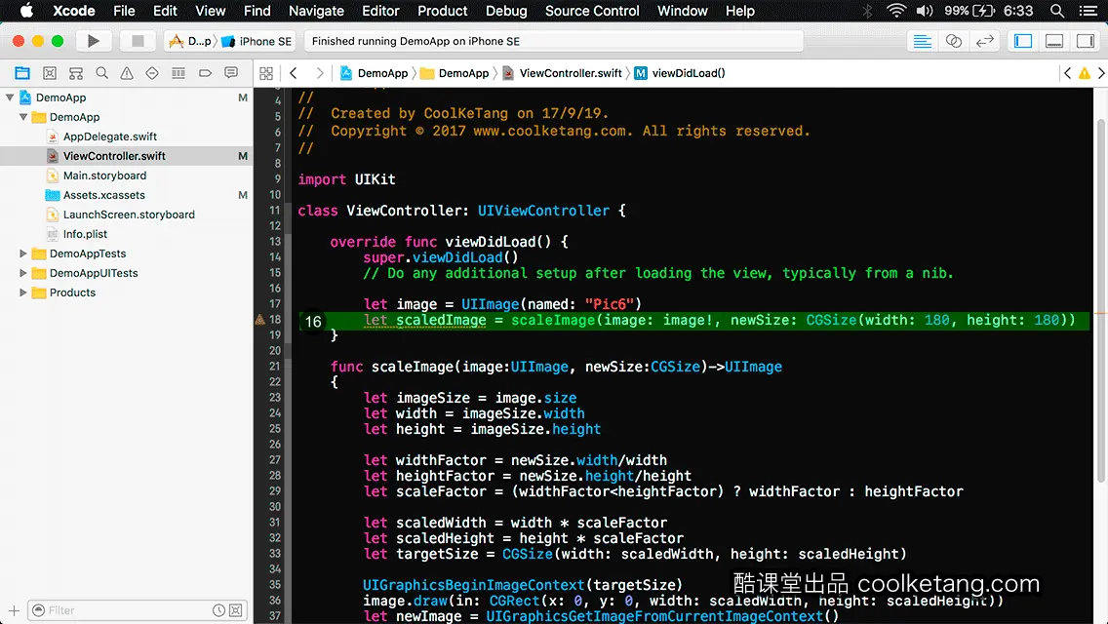Open the Apple menu
Screen dimensions: 1108x624
[26, 11]
